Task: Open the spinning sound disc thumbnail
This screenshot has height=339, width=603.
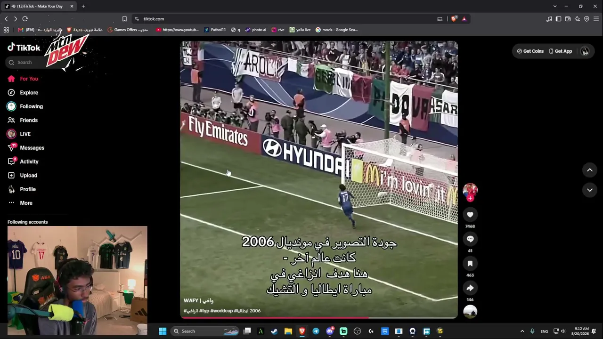Action: point(470,312)
